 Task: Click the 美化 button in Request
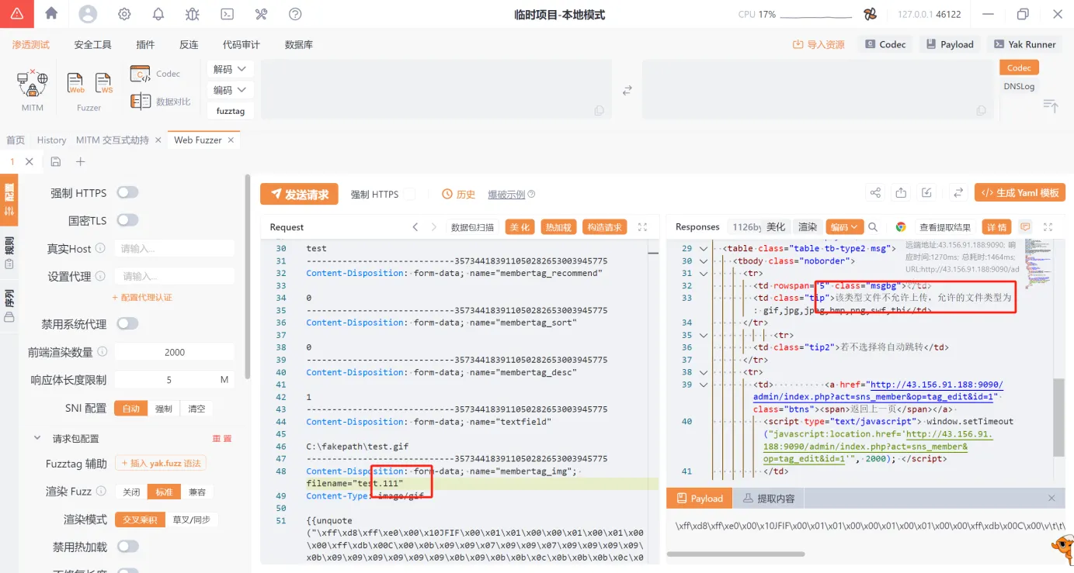click(x=520, y=227)
